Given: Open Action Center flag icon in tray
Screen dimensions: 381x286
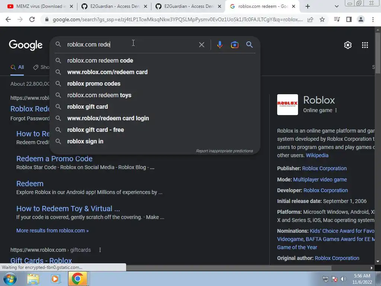Looking at the screenshot, I should [x=334, y=279].
